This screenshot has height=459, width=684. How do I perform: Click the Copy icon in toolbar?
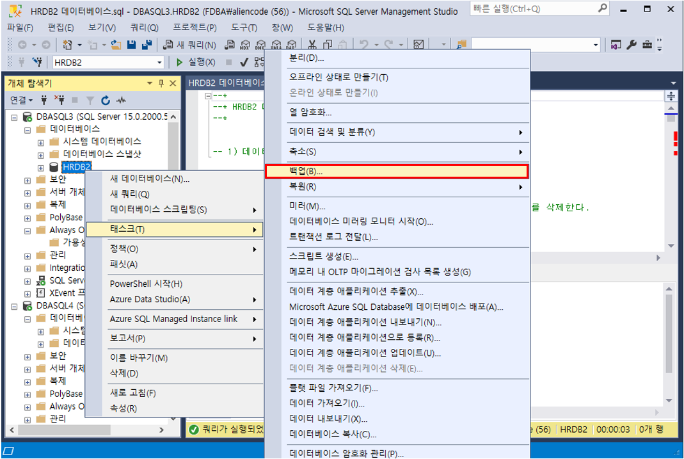(x=328, y=45)
